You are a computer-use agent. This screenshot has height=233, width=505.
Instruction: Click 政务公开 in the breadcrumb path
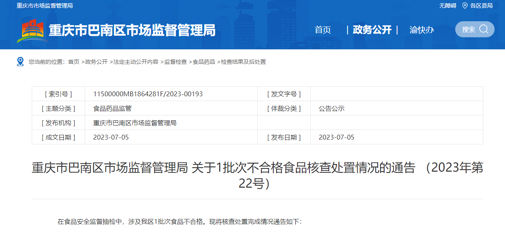point(96,62)
